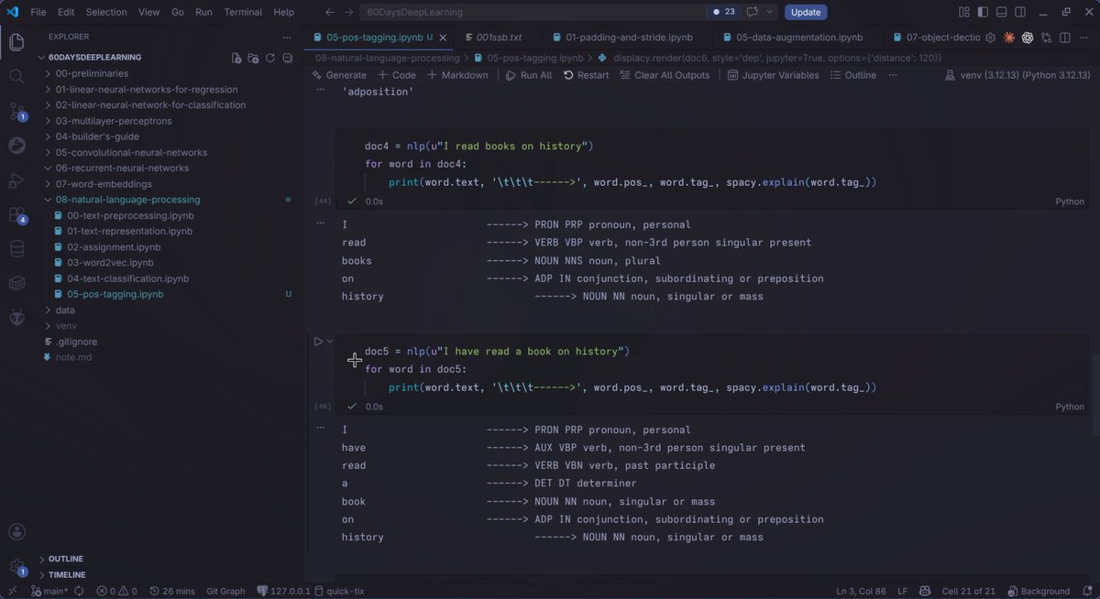Toggle Primary Side Bar visibility
This screenshot has width=1100, height=599.
pos(984,12)
